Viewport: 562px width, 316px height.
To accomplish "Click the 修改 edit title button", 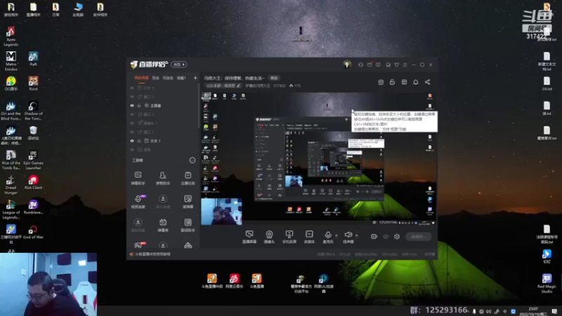I will [x=274, y=78].
